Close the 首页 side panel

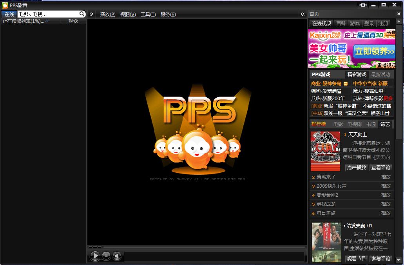tap(399, 14)
